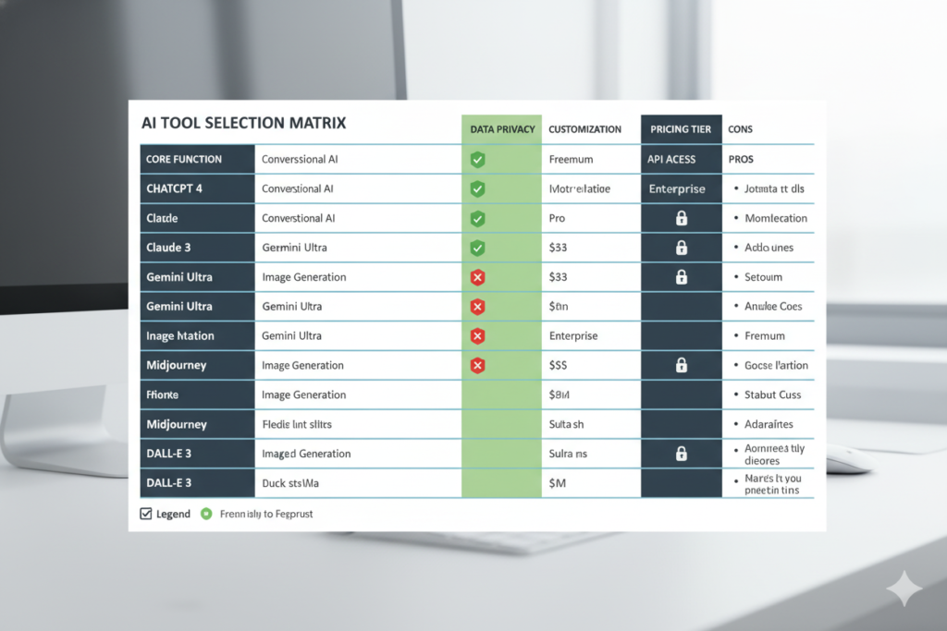This screenshot has height=631, width=947.
Task: Toggle the privacy checkmark for the first Conversational AI row
Action: click(477, 159)
